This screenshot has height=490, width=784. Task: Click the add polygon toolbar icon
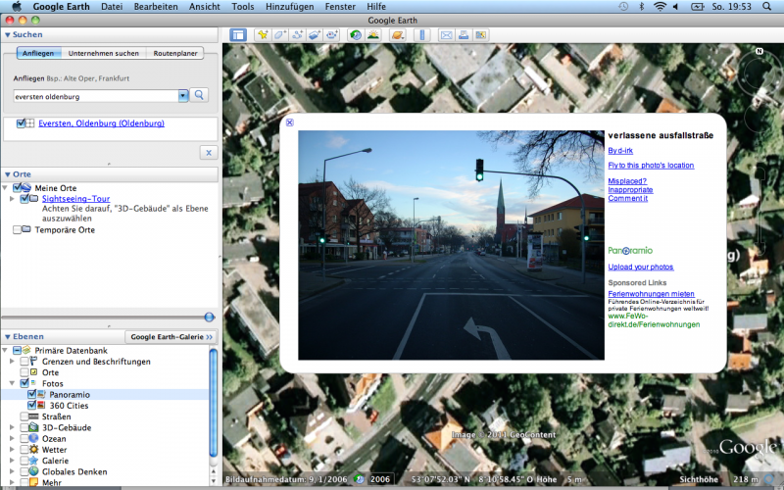[280, 35]
